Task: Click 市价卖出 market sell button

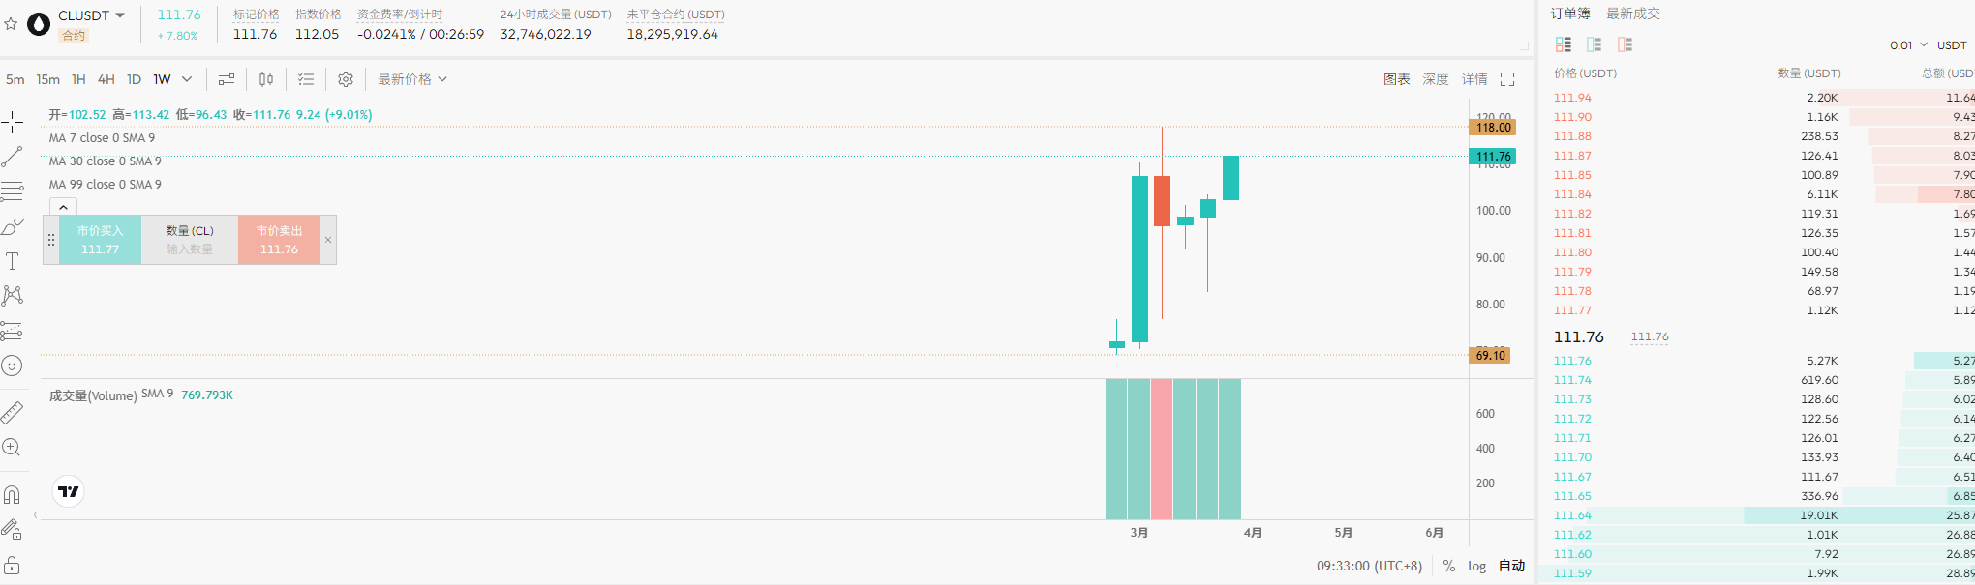Action: [279, 240]
